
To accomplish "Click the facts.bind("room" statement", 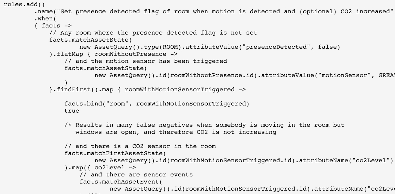I will (157, 104).
